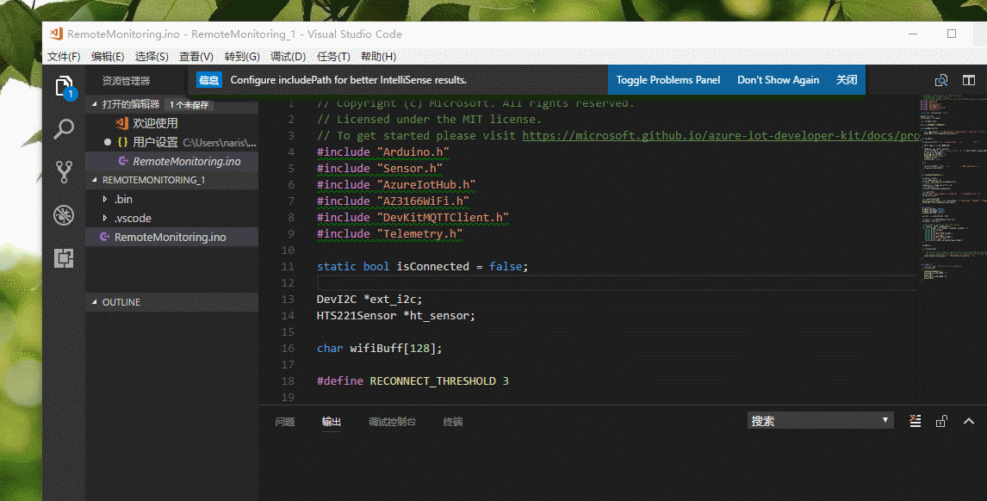
Task: Click Don't Show Again in the notification
Action: 778,79
